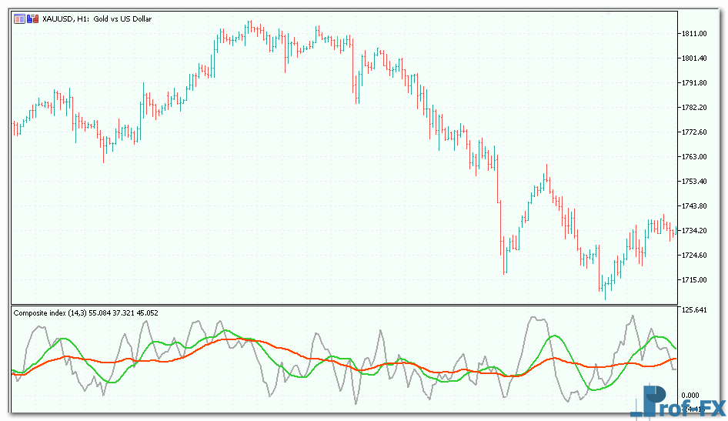Click the 1772.60 price axis label

click(693, 132)
